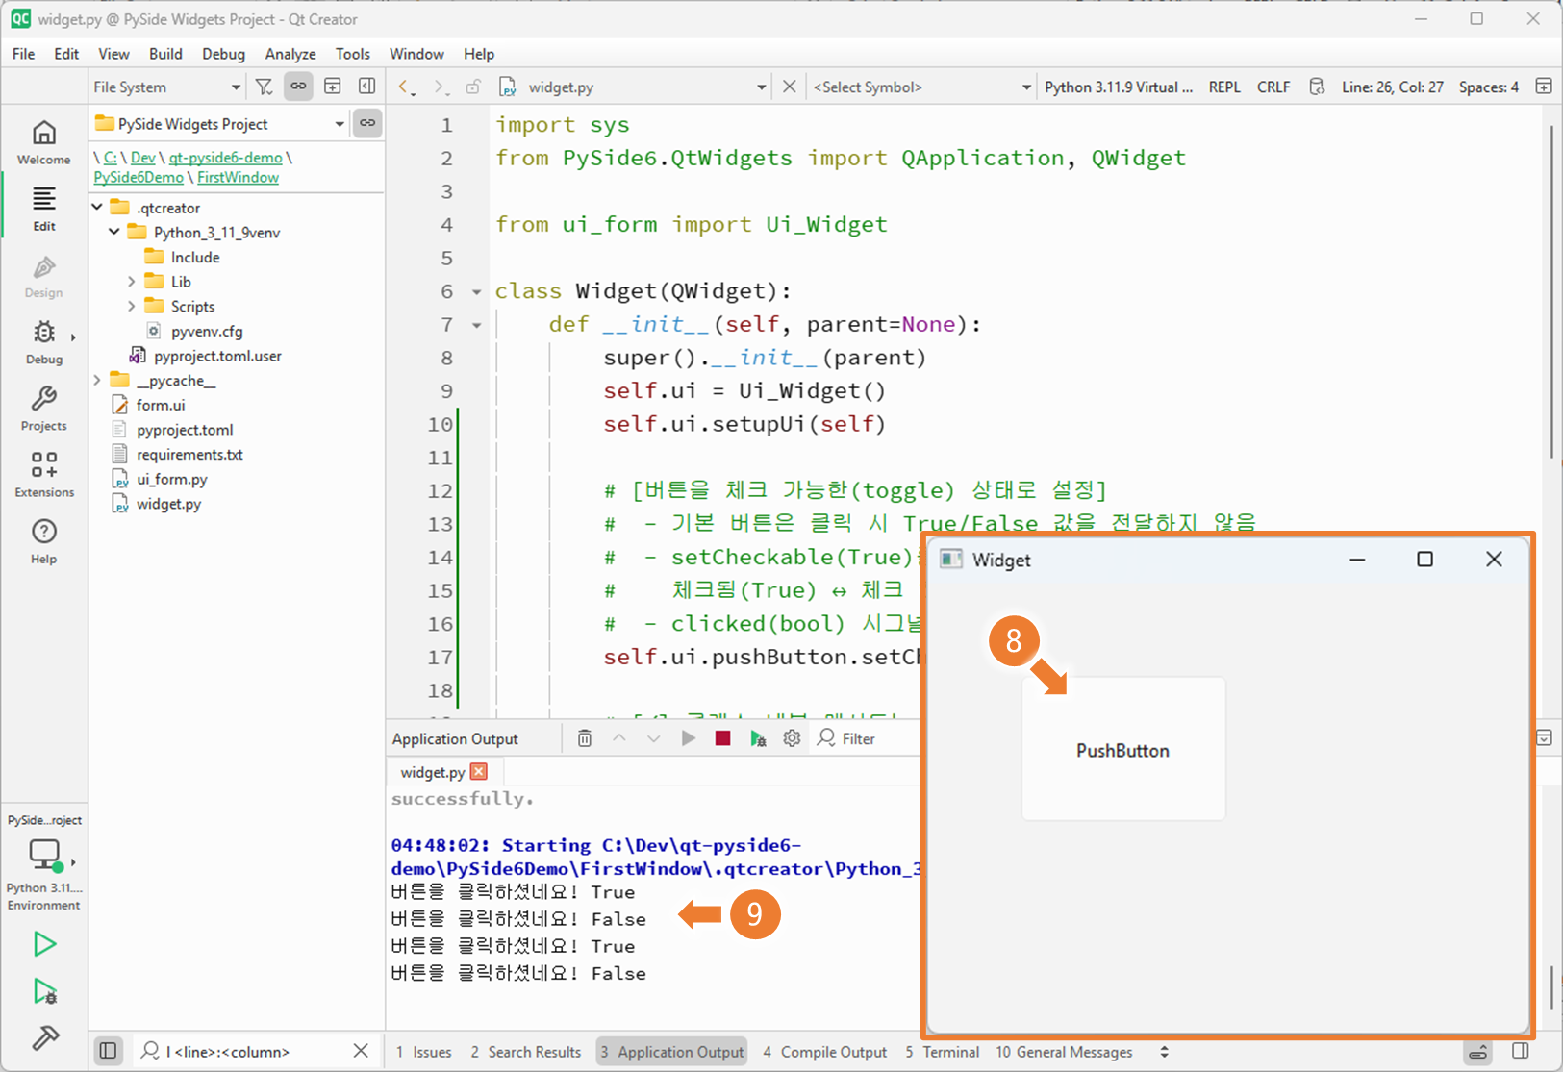This screenshot has width=1563, height=1072.
Task: Fold the __init__ method block
Action: [476, 325]
